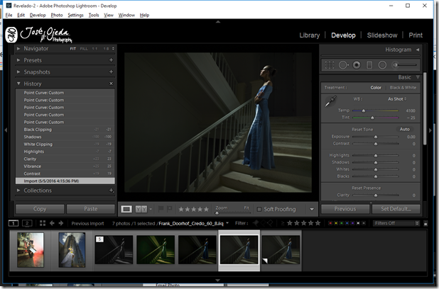The height and width of the screenshot is (289, 439).
Task: Switch to the Slideshow module
Action: [382, 35]
